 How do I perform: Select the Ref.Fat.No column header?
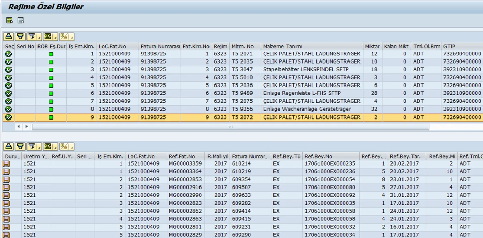[x=185, y=157]
